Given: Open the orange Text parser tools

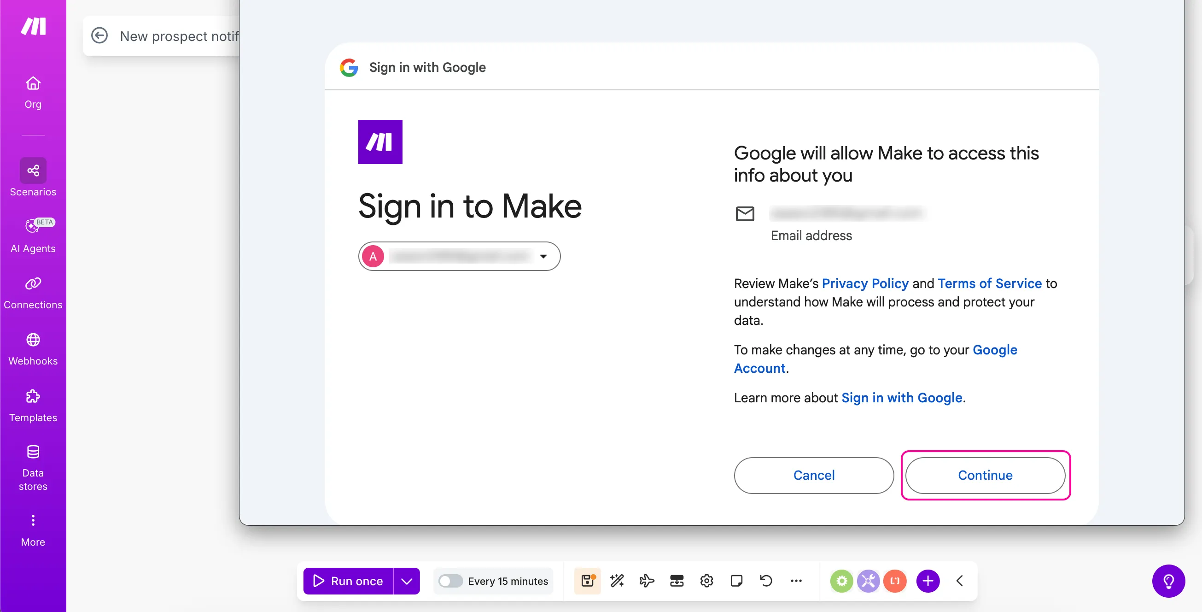Looking at the screenshot, I should [894, 581].
